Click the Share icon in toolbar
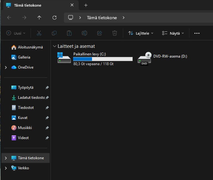This screenshot has width=213, height=180. pos(100,33)
